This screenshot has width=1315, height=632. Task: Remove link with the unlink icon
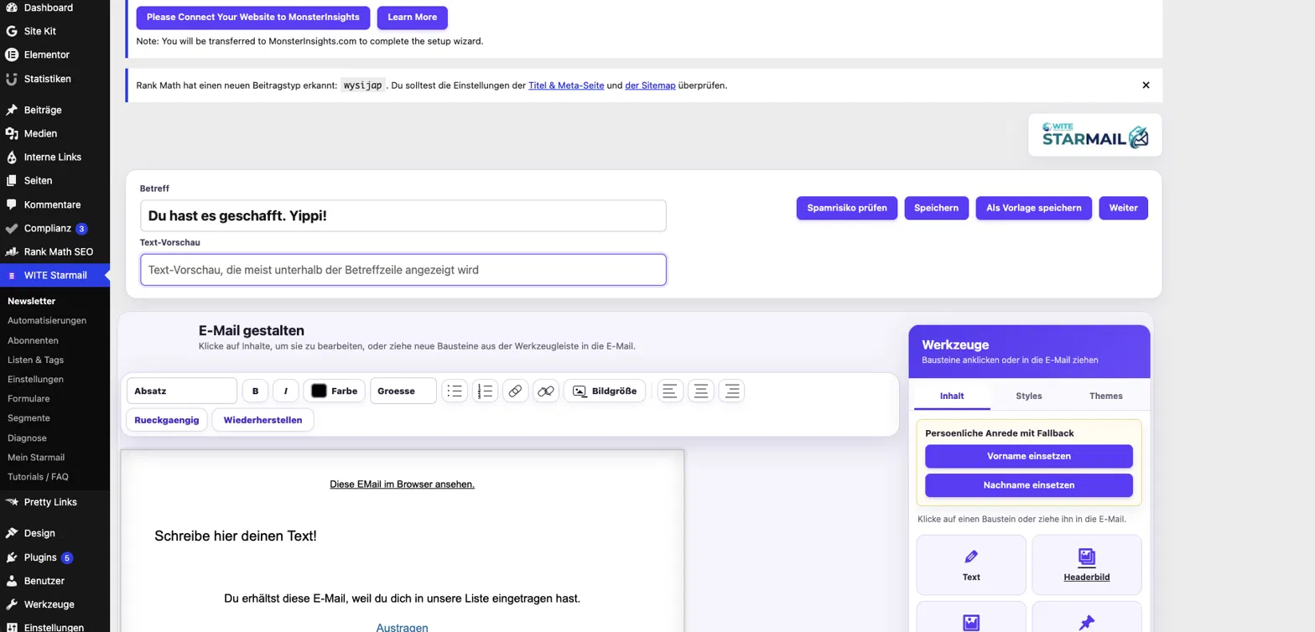[546, 391]
